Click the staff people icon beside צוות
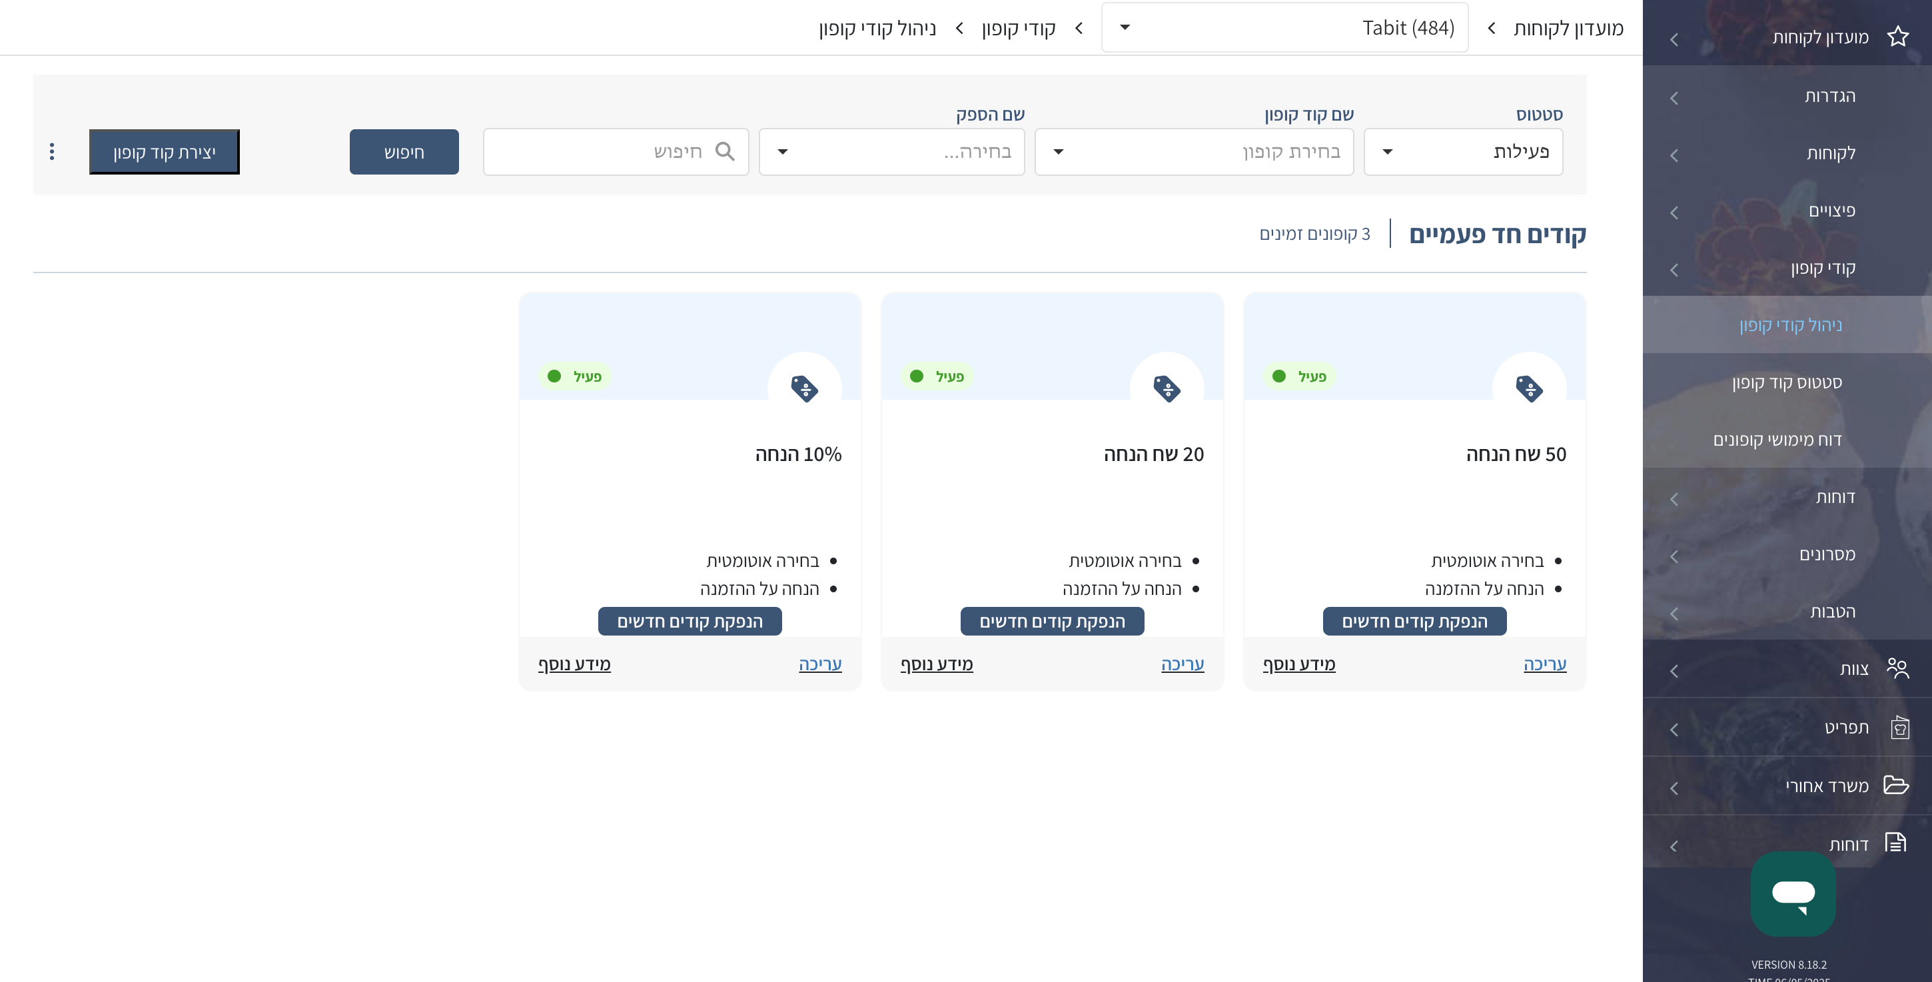 [x=1897, y=668]
